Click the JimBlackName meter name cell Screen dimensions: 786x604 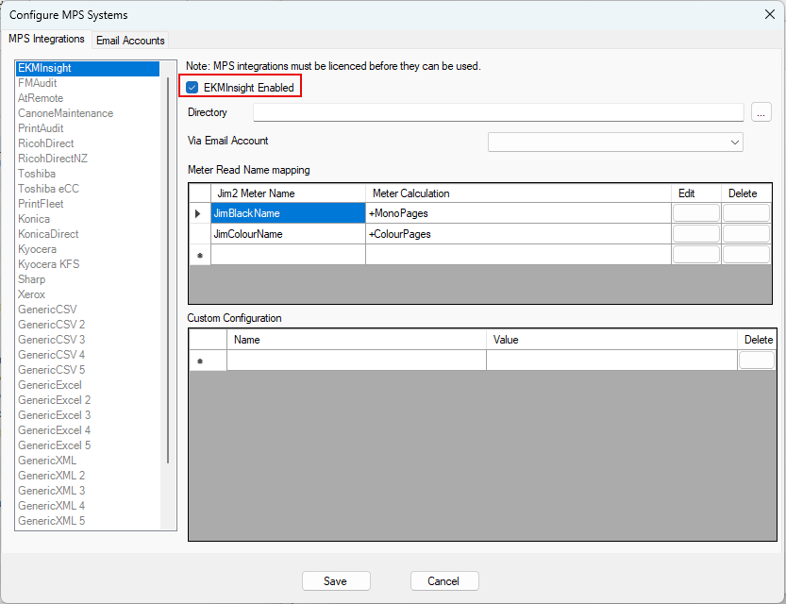pyautogui.click(x=288, y=213)
